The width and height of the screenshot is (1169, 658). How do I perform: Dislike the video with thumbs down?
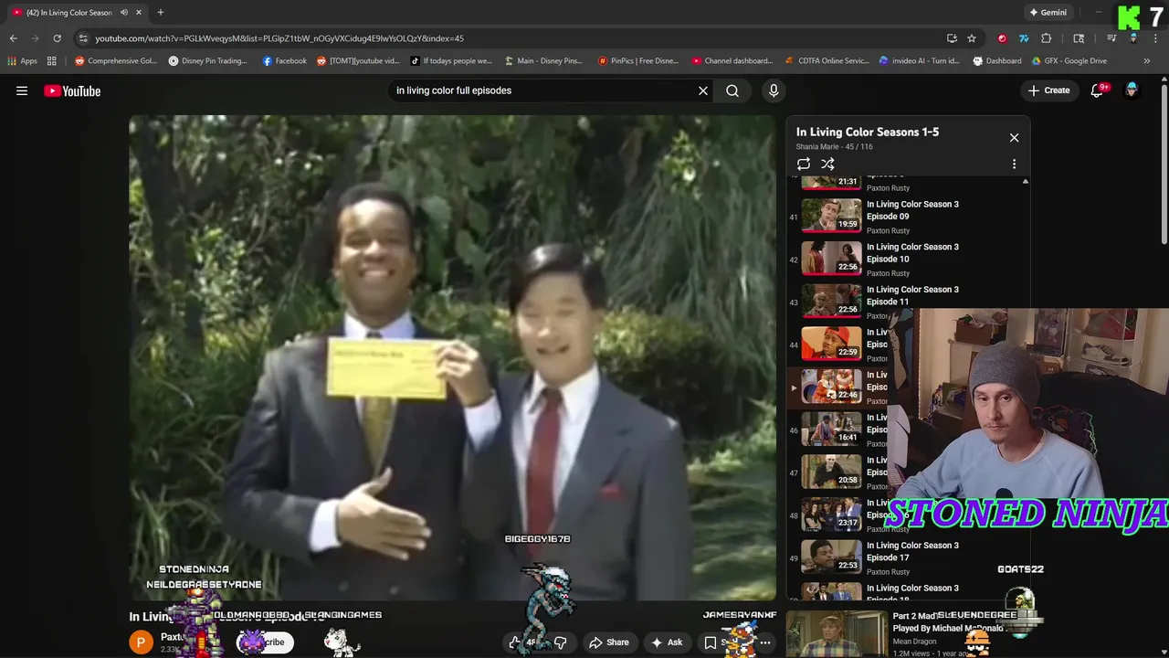pos(560,642)
